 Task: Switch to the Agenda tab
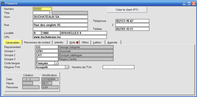112,42
